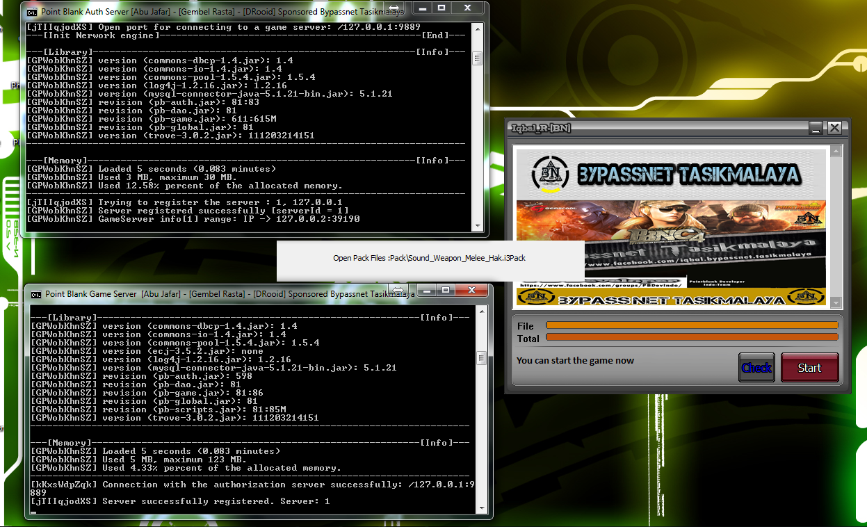Click mysql-connector-java line in Game Server console
The width and height of the screenshot is (867, 527).
point(214,368)
